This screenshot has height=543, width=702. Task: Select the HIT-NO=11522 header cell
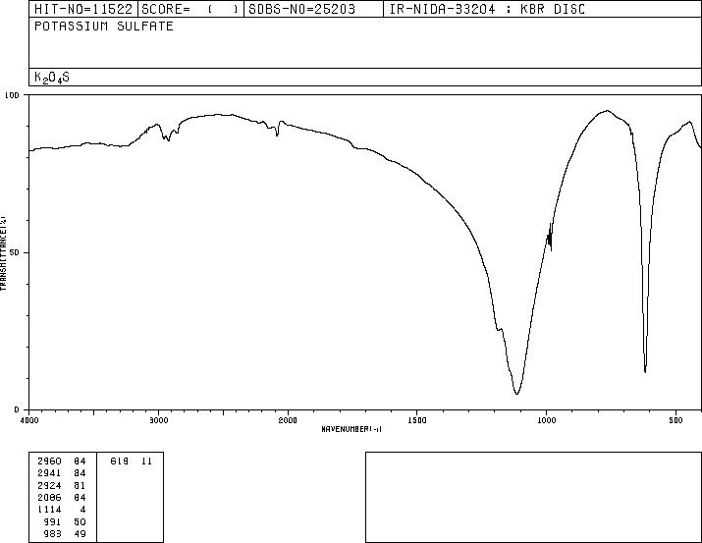83,9
